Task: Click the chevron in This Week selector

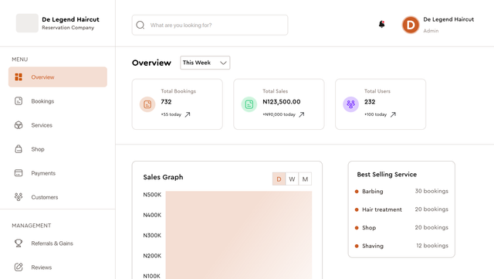Action: click(x=223, y=63)
